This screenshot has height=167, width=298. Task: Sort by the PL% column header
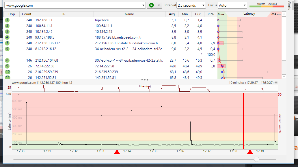[211, 14]
